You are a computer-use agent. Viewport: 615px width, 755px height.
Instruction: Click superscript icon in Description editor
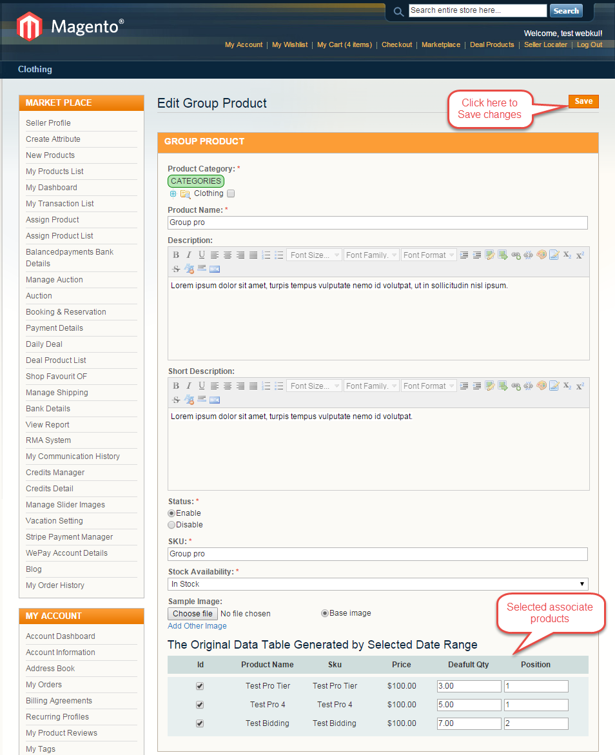580,255
